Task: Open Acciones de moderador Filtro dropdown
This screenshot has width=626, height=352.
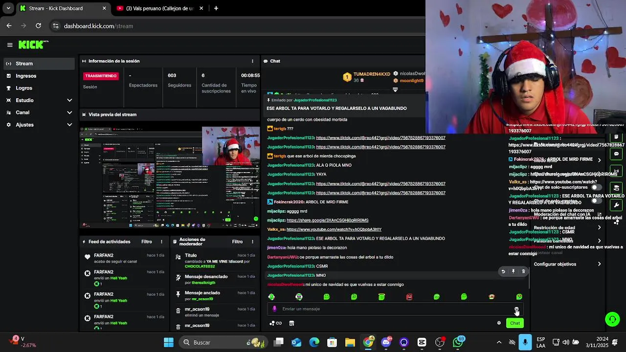Action: click(x=237, y=242)
